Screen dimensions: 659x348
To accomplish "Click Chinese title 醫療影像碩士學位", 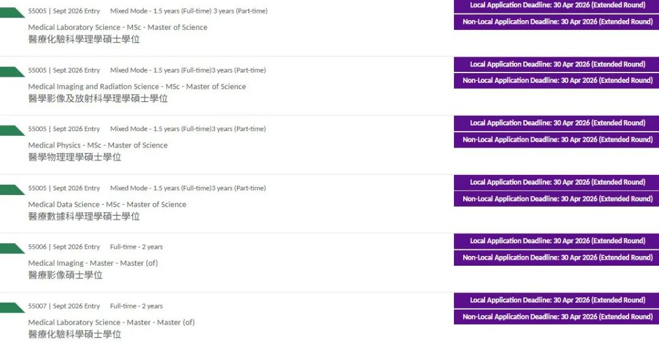I will tap(65, 275).
